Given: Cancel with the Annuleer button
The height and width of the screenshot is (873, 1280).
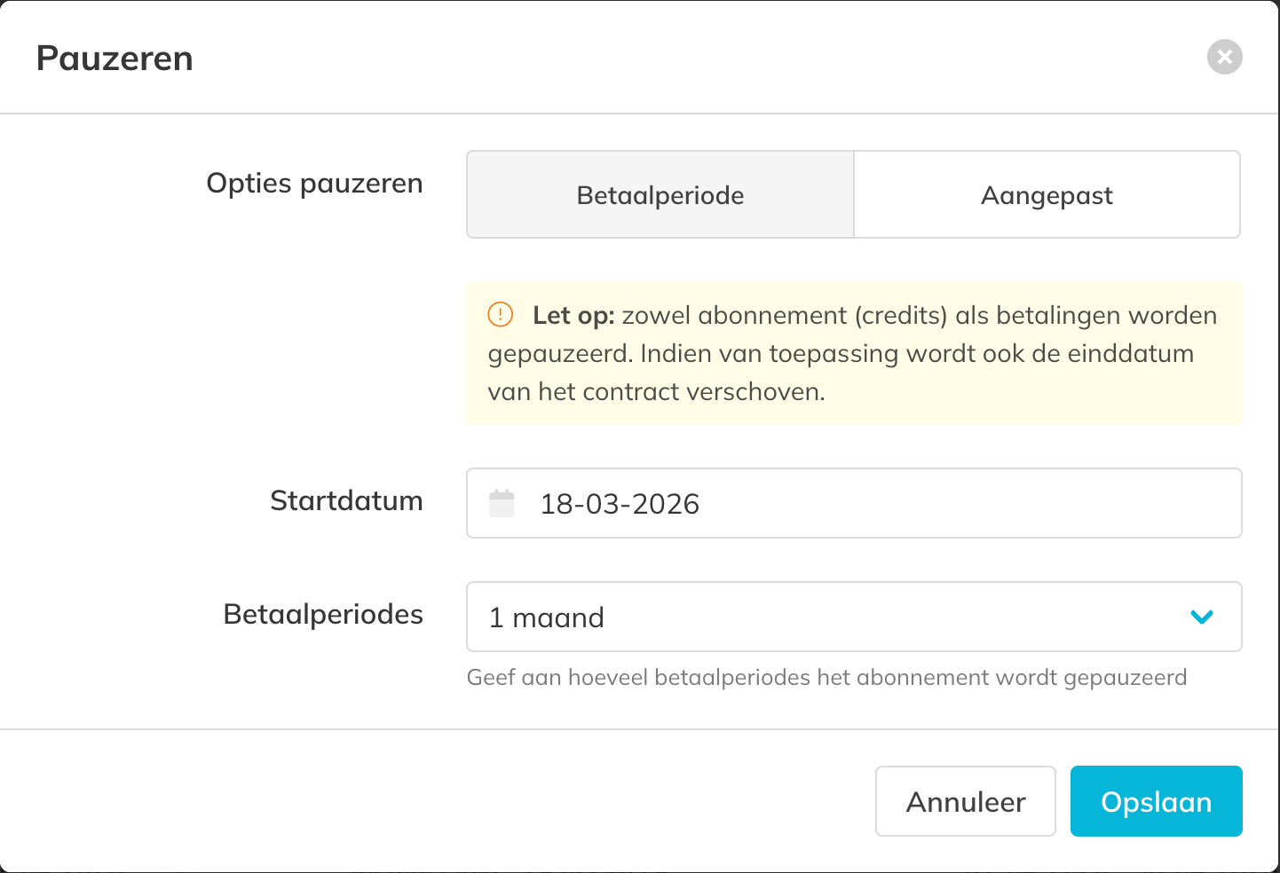Looking at the screenshot, I should (x=965, y=801).
